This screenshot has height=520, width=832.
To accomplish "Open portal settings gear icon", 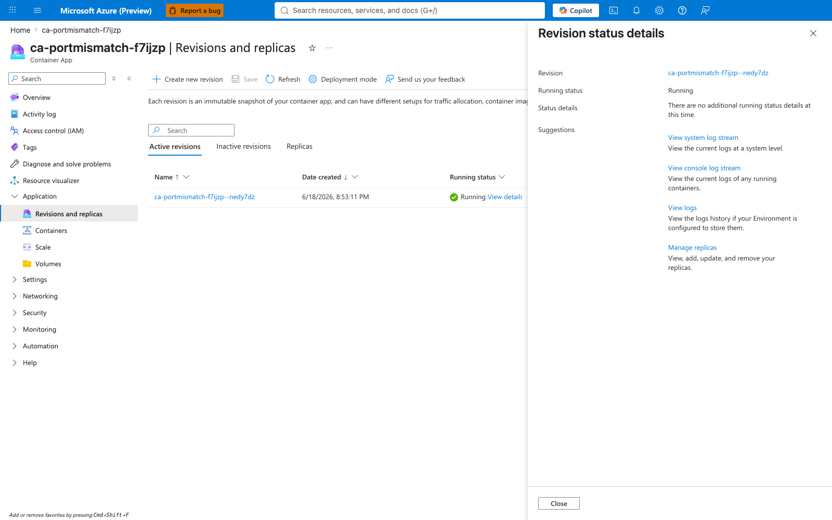I will [x=659, y=10].
